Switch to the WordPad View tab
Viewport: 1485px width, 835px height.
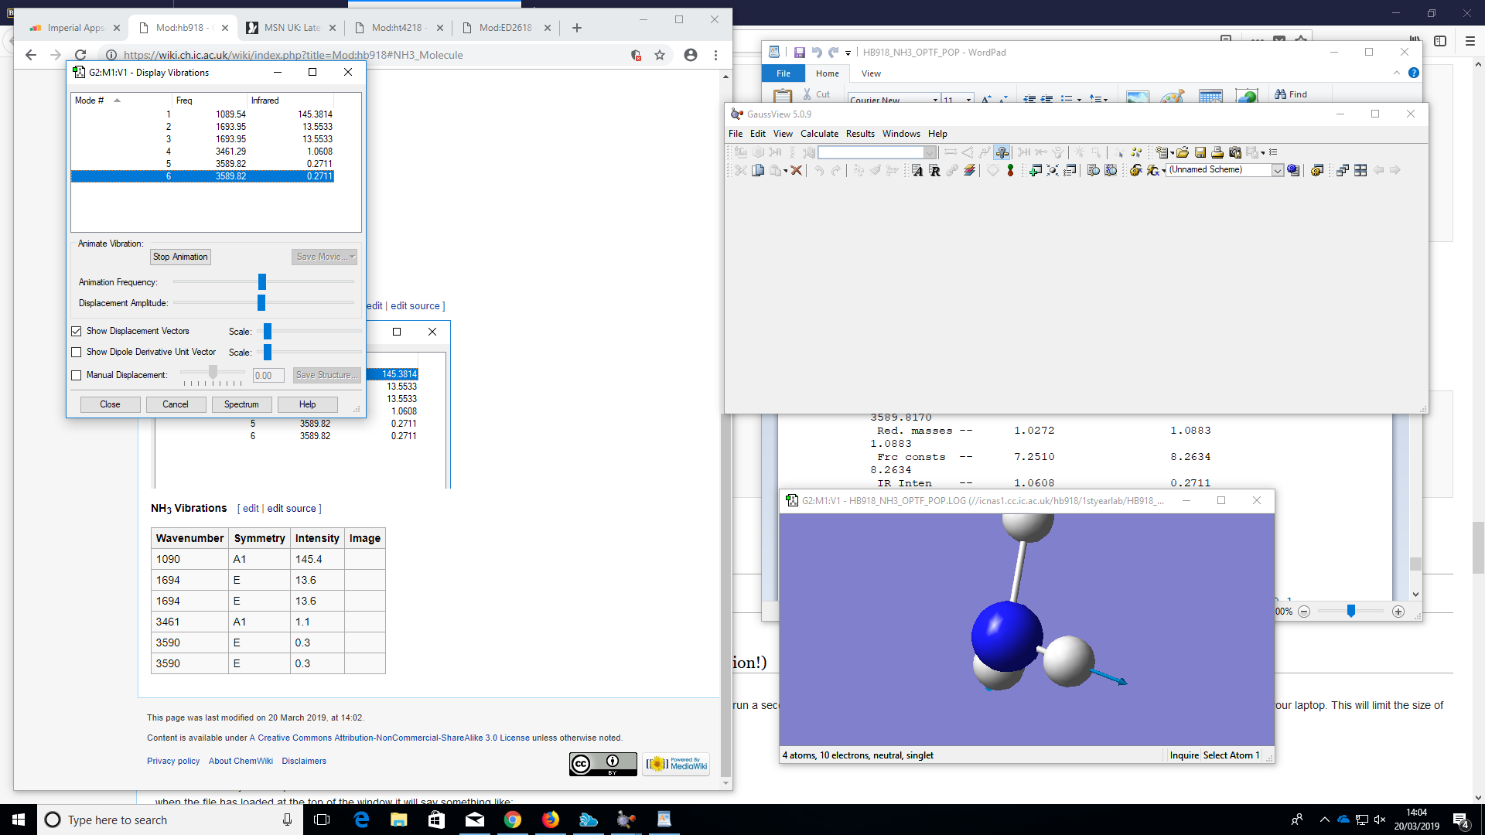(x=871, y=73)
